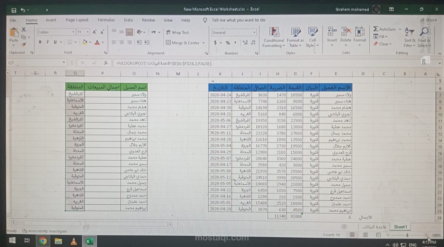Open the Borders dropdown arrow

[x=75, y=42]
